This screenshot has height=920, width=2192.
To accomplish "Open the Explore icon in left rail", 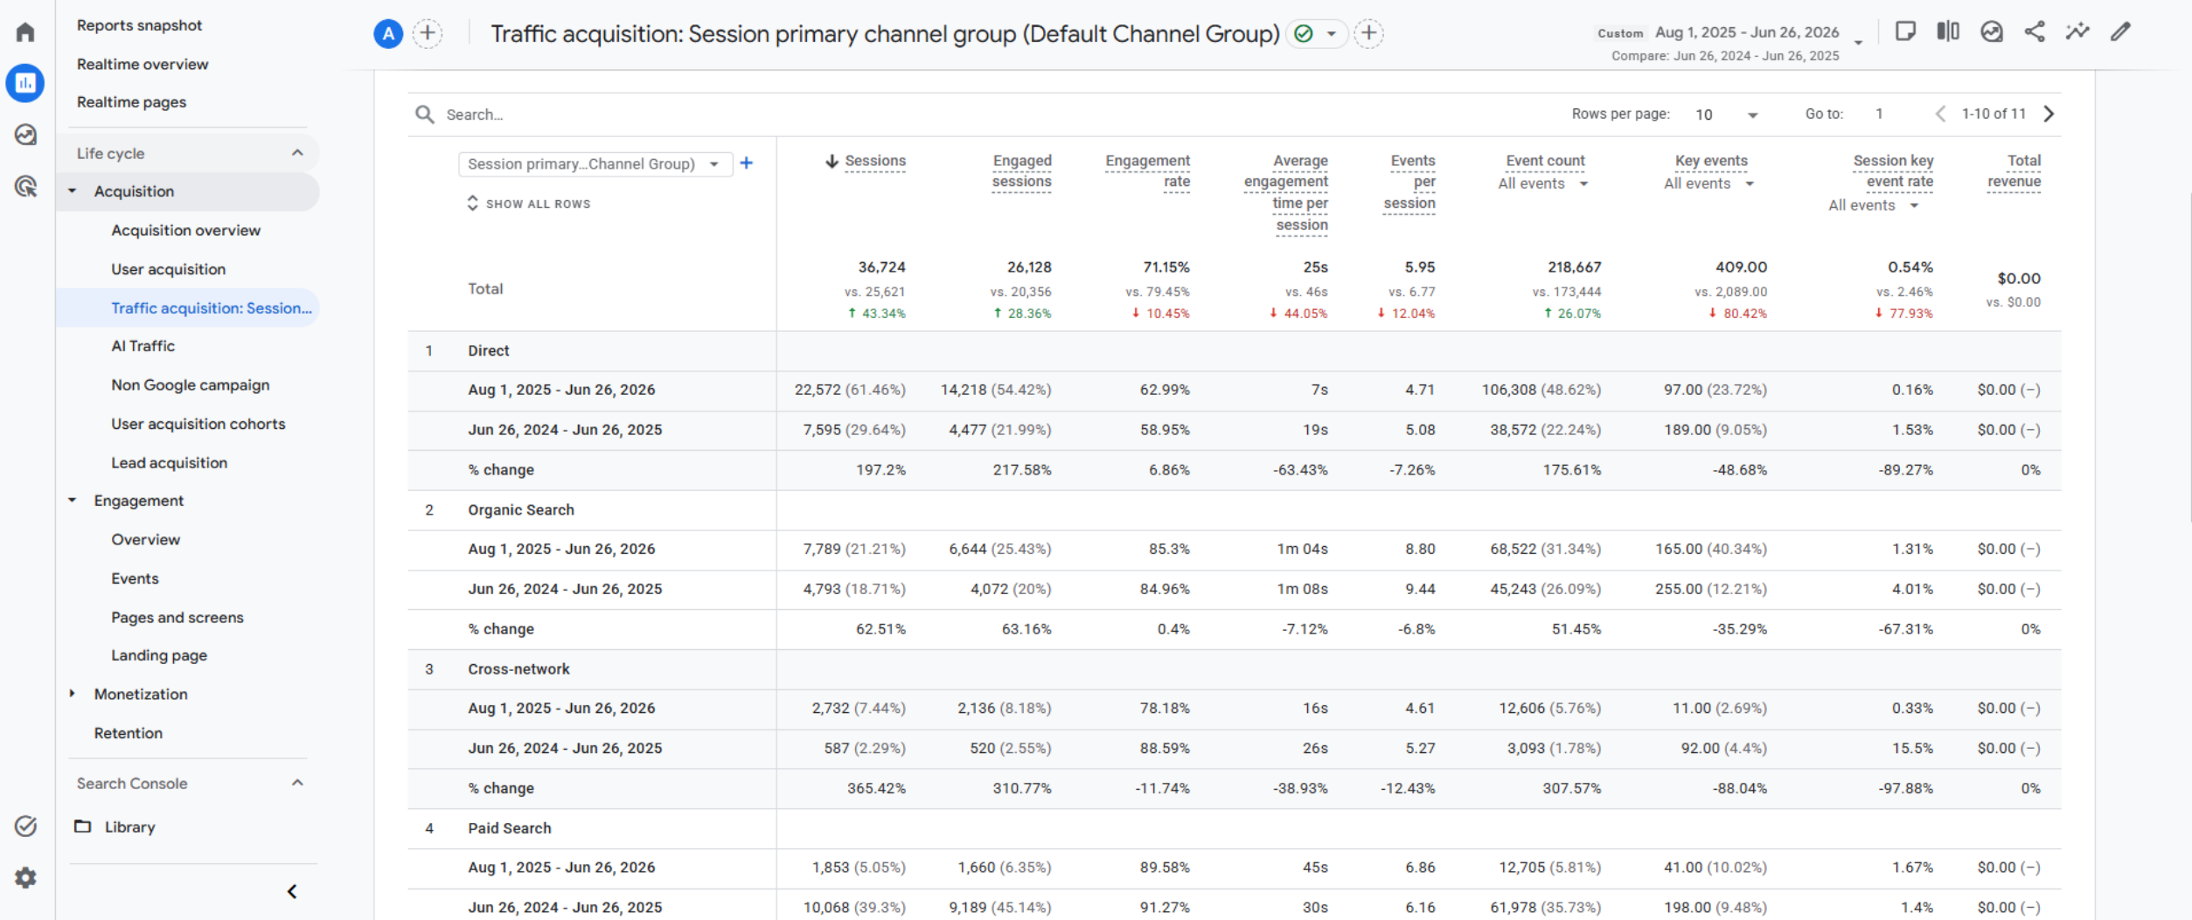I will coord(25,135).
